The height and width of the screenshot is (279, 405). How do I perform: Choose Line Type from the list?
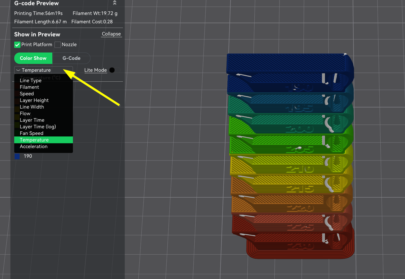click(31, 80)
